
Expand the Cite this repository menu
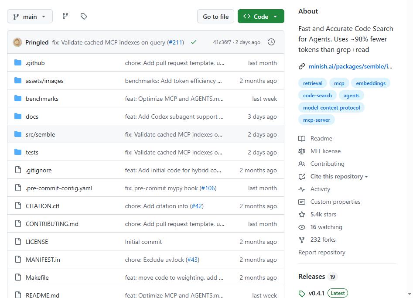click(339, 177)
